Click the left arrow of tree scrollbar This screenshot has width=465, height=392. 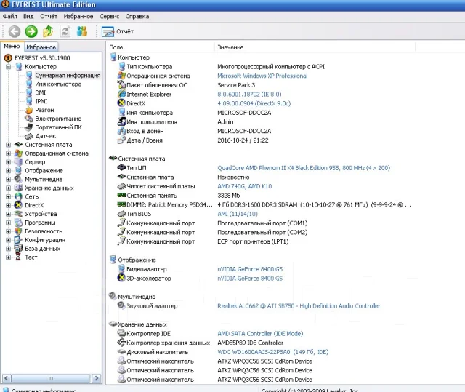pyautogui.click(x=7, y=378)
